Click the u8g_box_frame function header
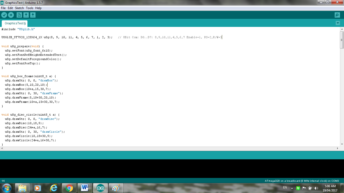This screenshot has height=193, width=344. (x=29, y=76)
